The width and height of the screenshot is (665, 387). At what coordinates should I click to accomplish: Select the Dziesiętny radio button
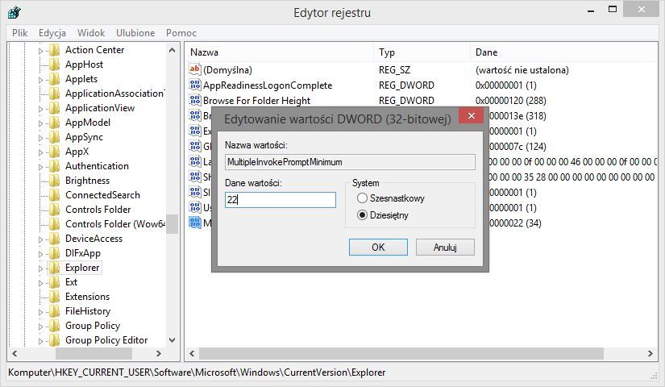pyautogui.click(x=362, y=215)
